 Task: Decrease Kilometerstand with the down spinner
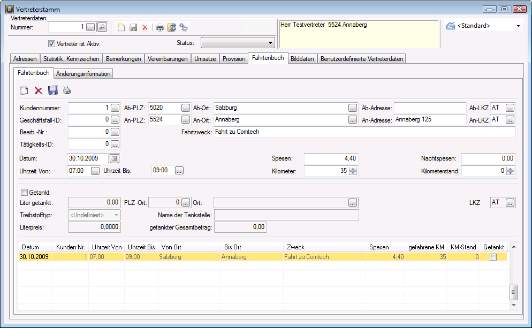tap(510, 173)
